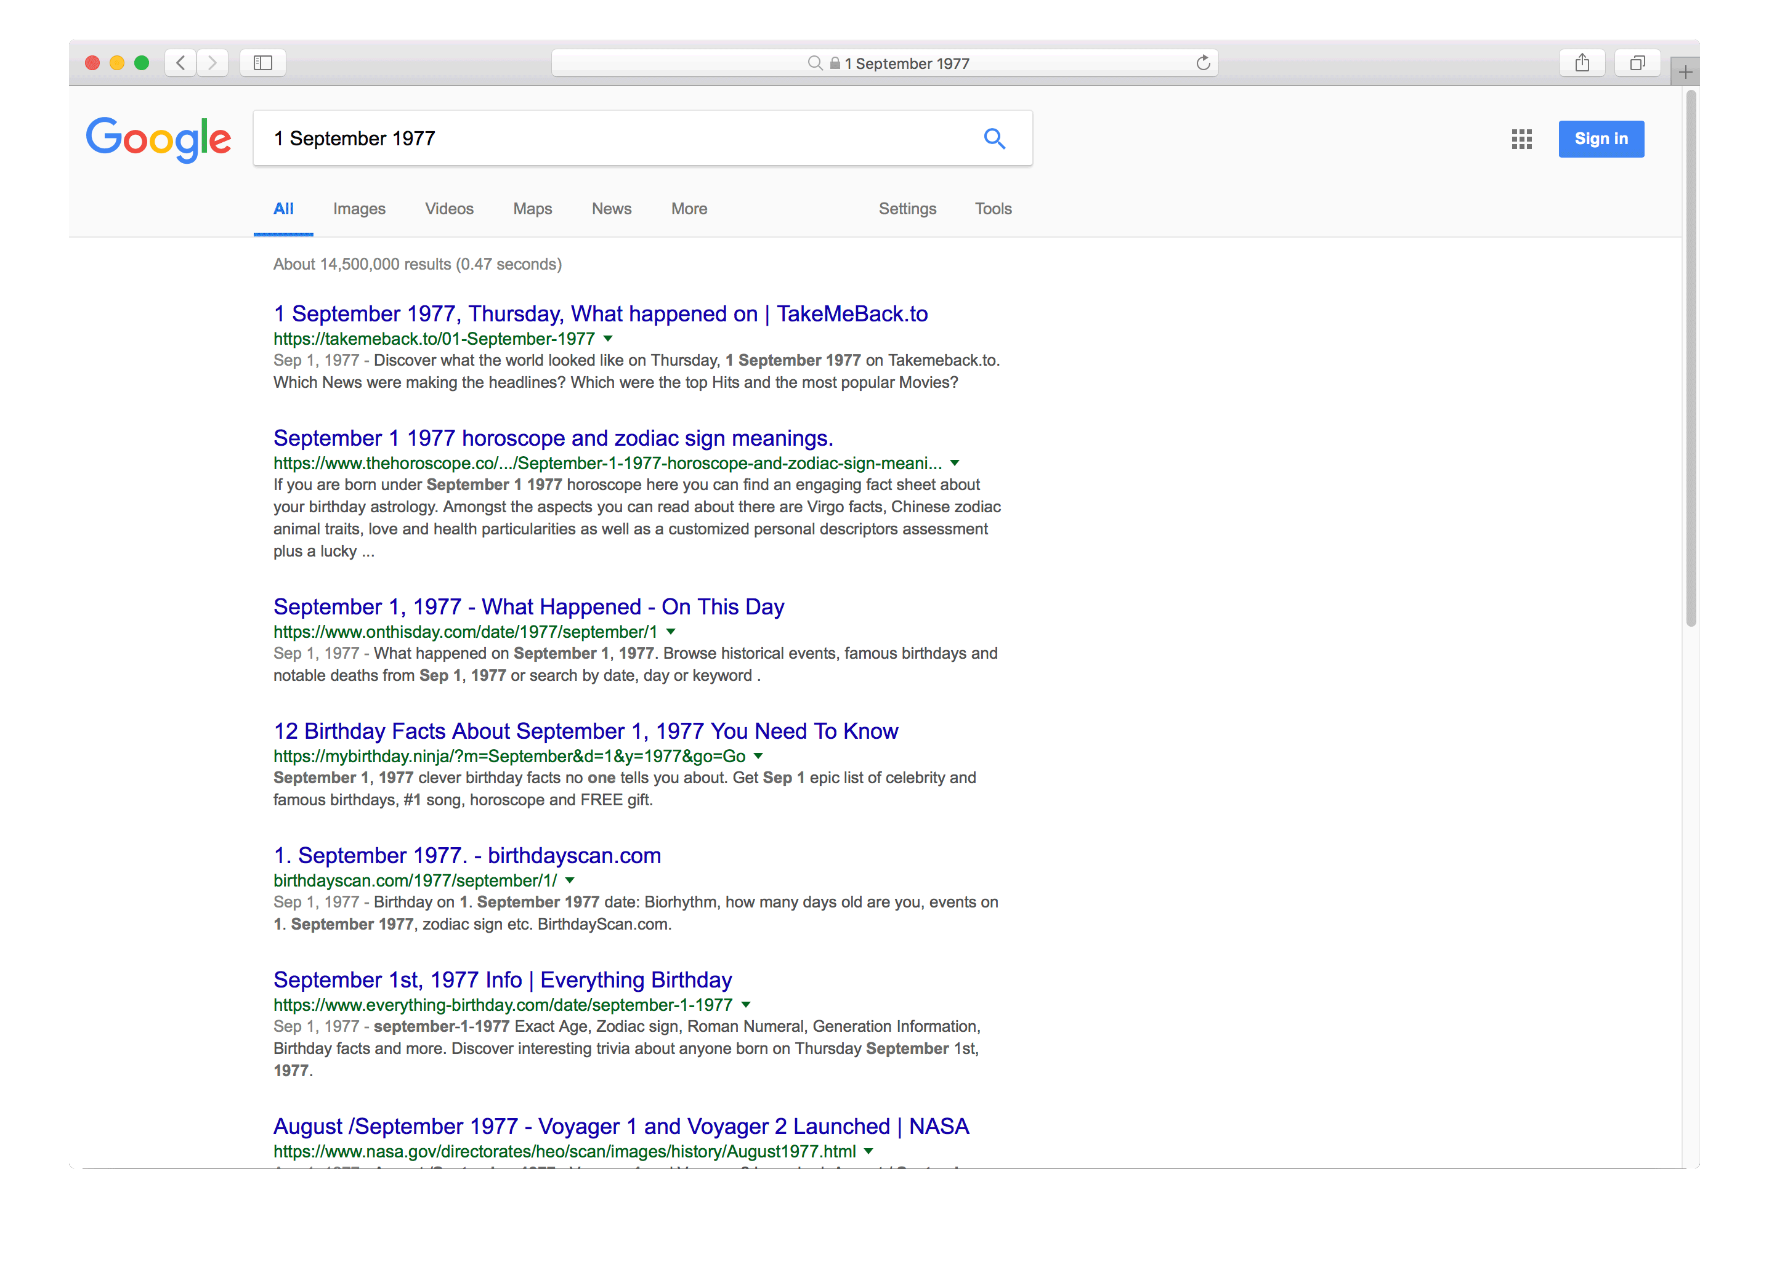Switch to the Videos tab
This screenshot has height=1267, width=1769.
point(449,209)
